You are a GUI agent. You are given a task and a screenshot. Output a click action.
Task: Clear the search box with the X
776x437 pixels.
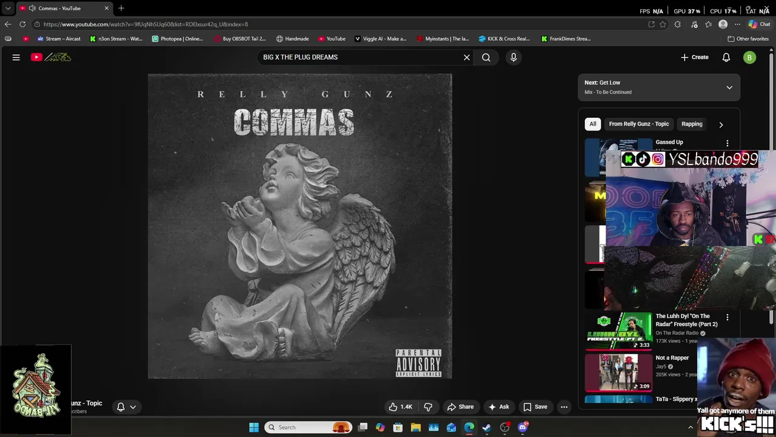(x=467, y=57)
